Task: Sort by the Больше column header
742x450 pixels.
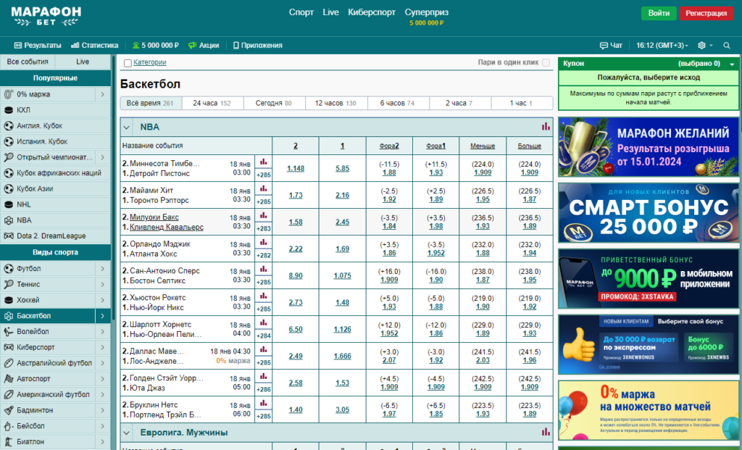Action: click(x=530, y=146)
